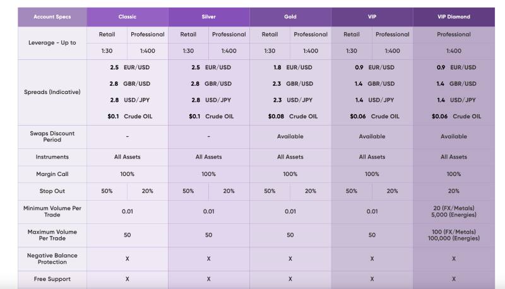Select the VIP Diamond column header
This screenshot has width=505, height=289.
[x=453, y=17]
